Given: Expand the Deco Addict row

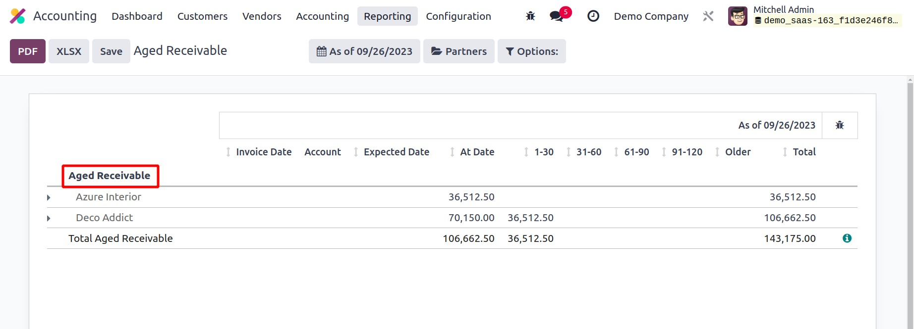Looking at the screenshot, I should tap(49, 218).
